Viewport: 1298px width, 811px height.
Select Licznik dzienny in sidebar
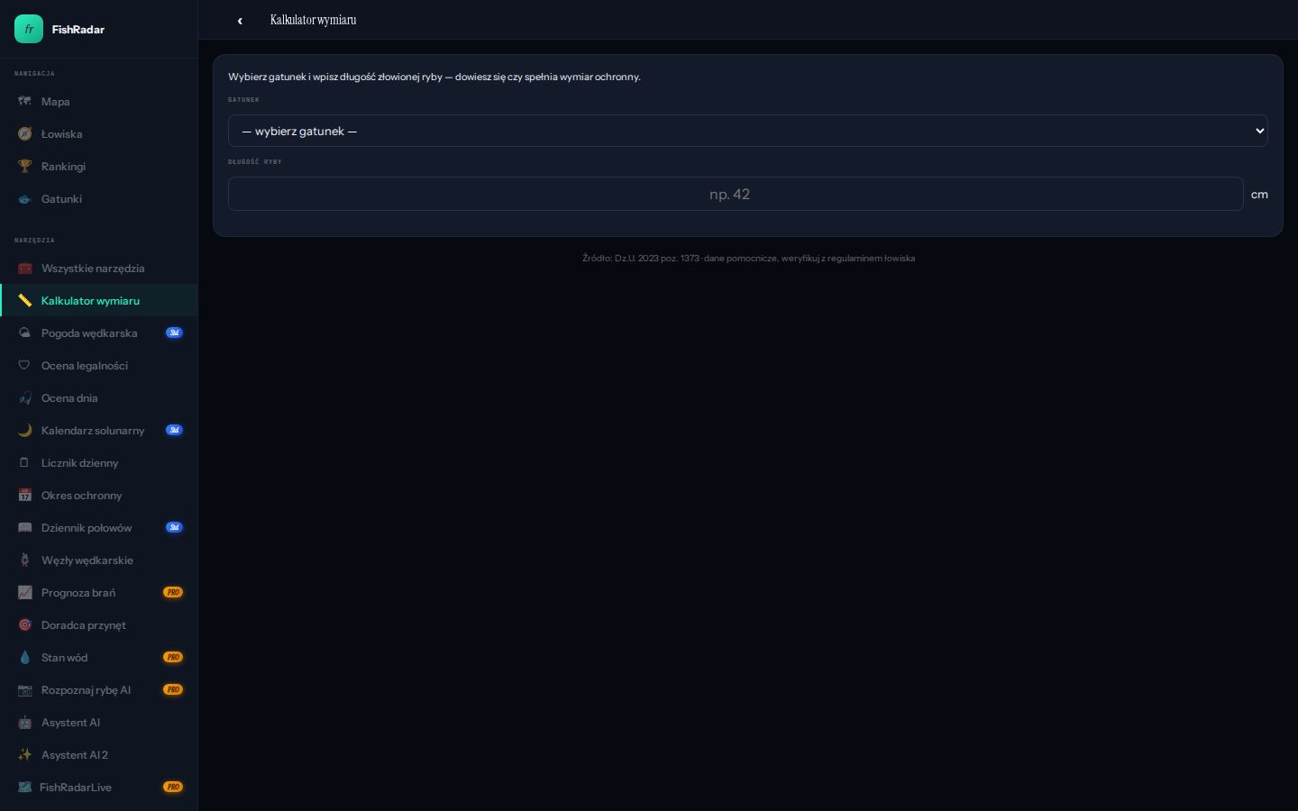pos(79,463)
